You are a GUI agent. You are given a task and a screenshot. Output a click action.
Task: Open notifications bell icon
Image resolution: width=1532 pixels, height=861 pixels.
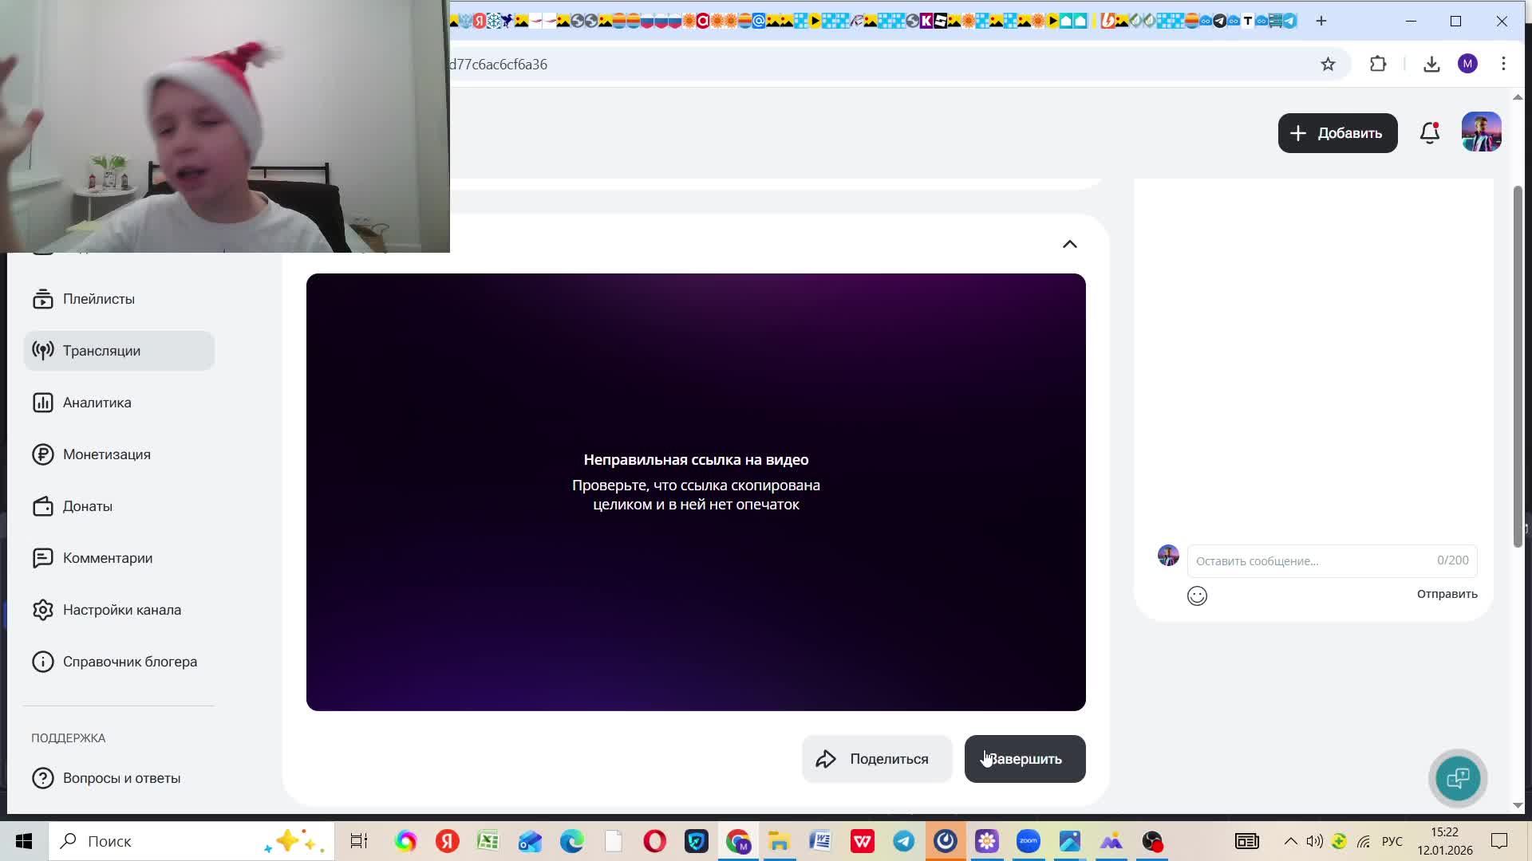[1429, 133]
